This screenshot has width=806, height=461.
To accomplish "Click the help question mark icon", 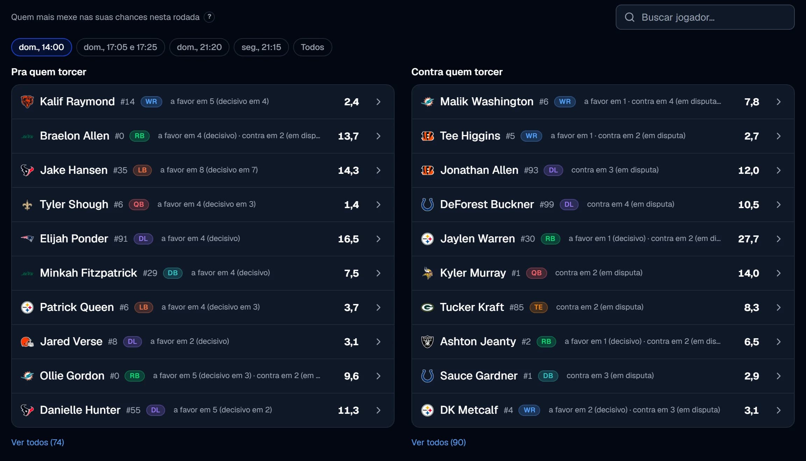I will [x=209, y=17].
